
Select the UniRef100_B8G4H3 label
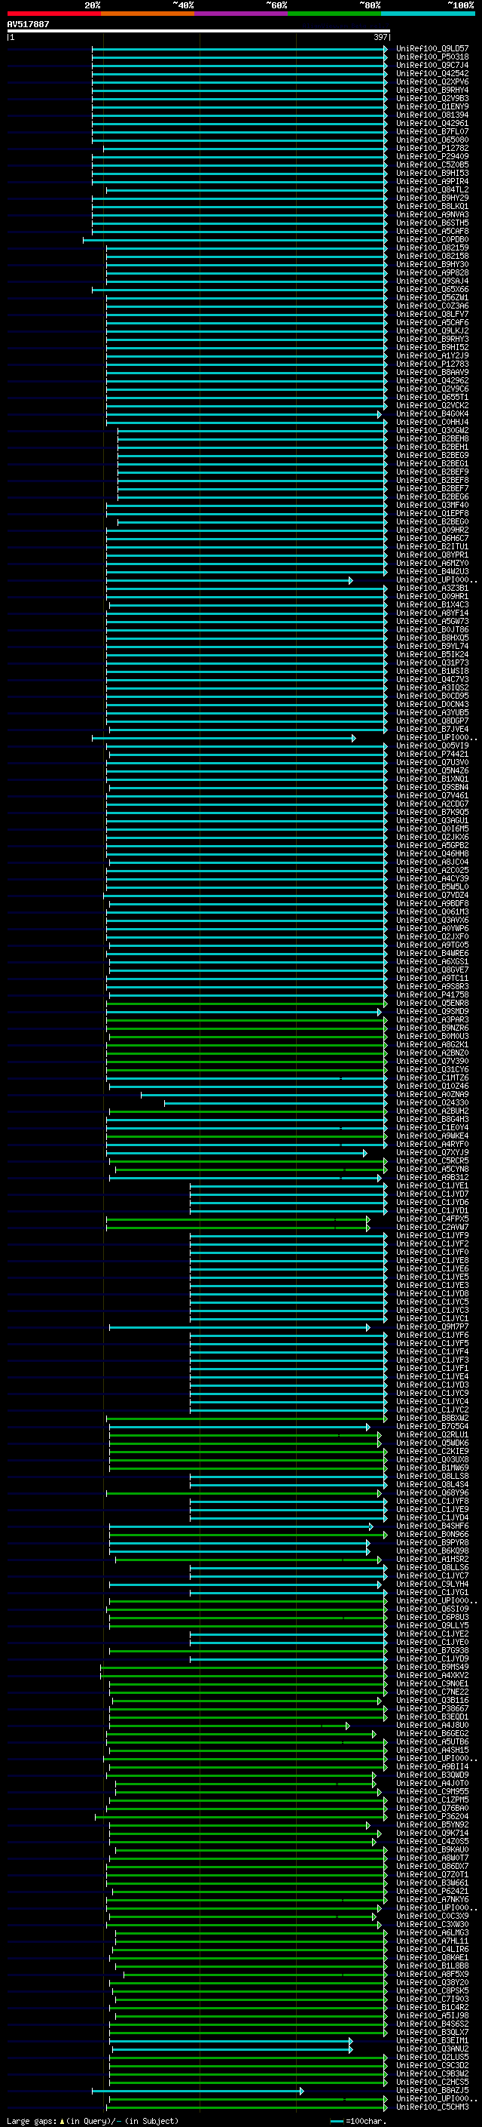pos(432,1120)
